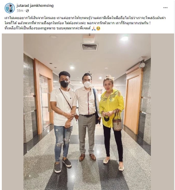Click the globe public privacy icon
The image size is (175, 190).
coord(27,11)
